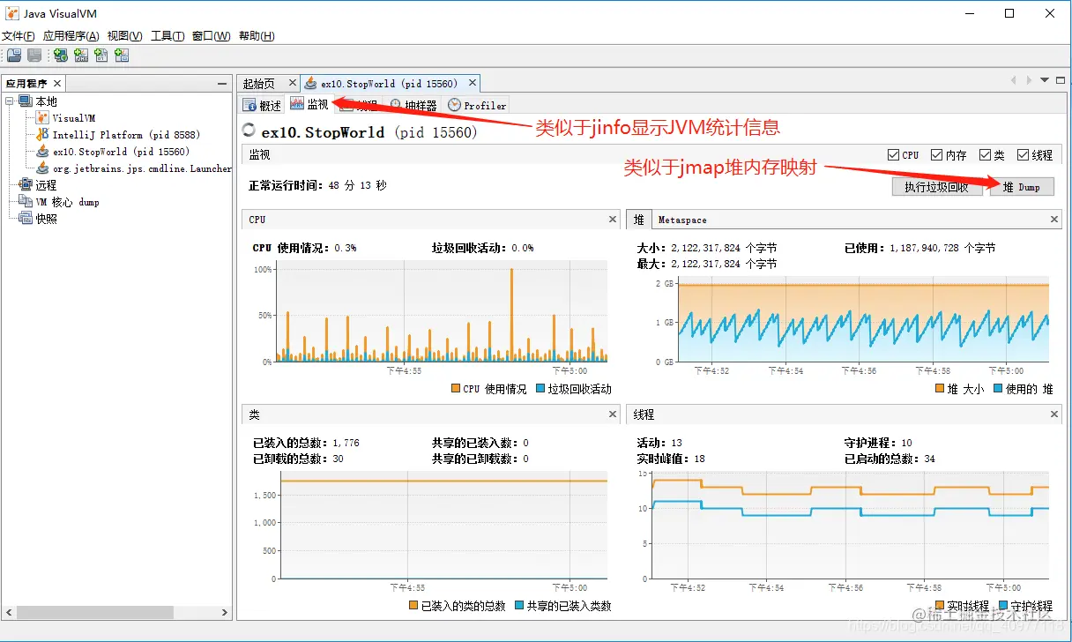Click the last toolbar icon in the row

tap(122, 56)
